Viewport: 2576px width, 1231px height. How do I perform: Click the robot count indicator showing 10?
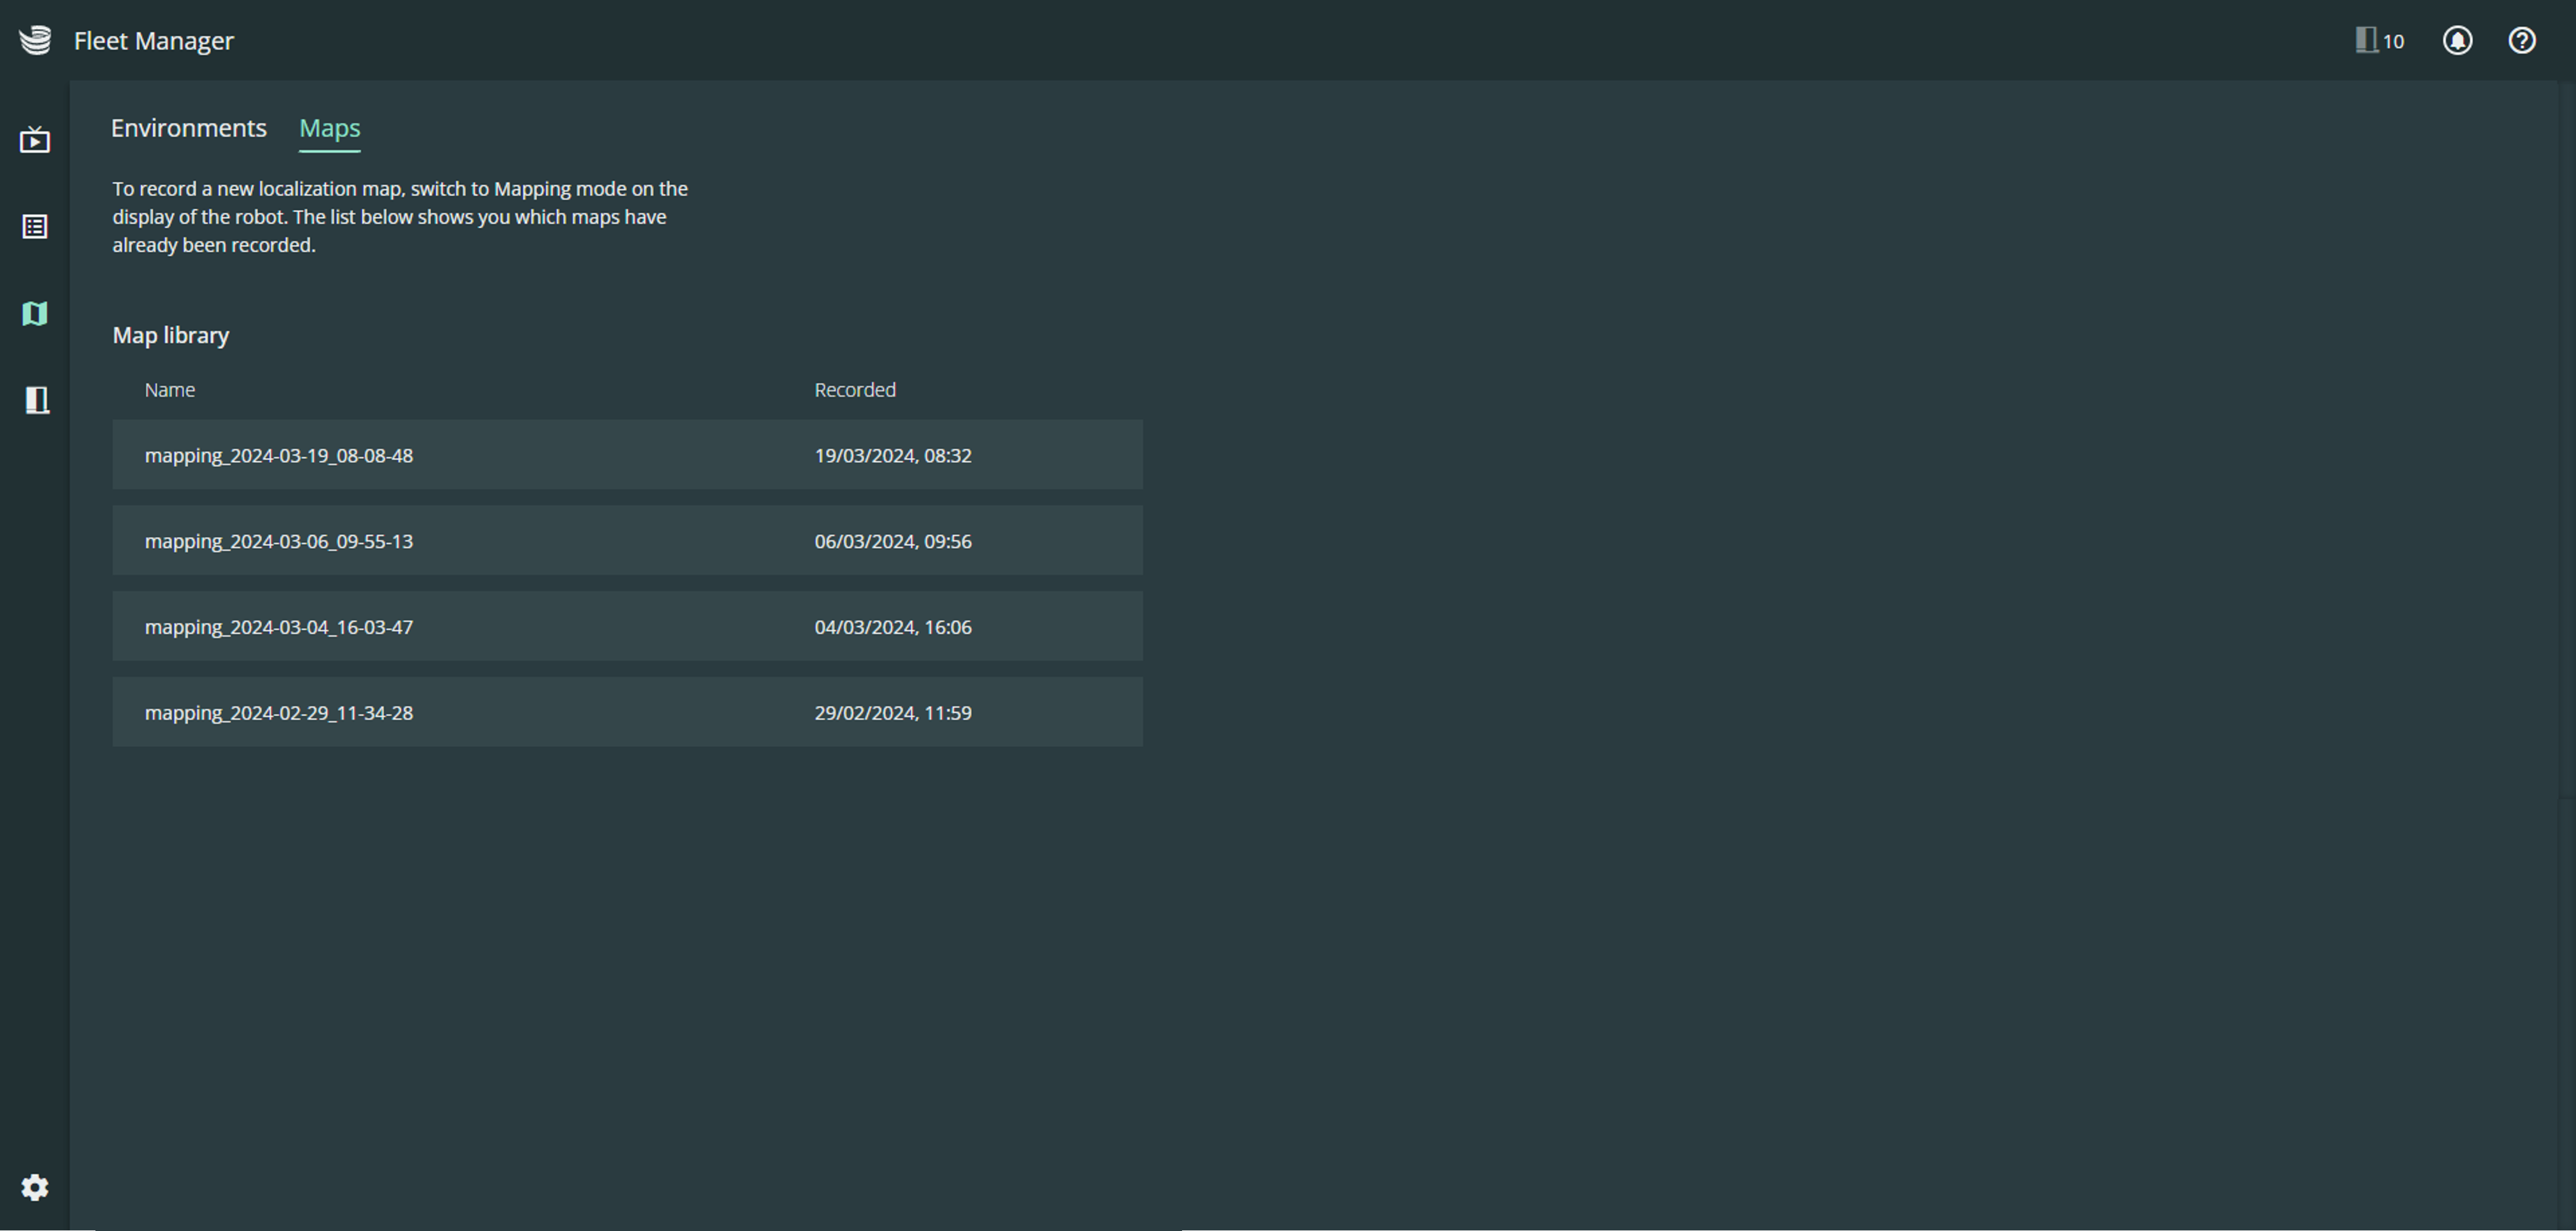[2380, 41]
